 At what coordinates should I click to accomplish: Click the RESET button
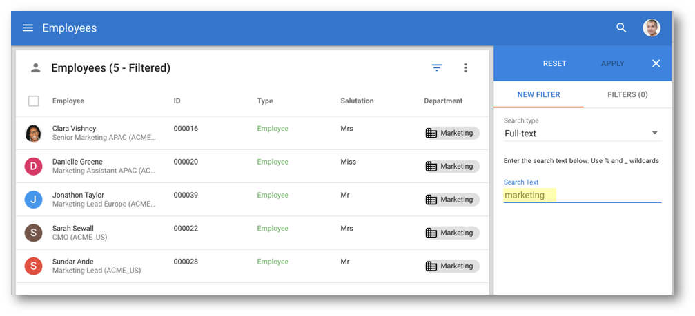pyautogui.click(x=554, y=63)
